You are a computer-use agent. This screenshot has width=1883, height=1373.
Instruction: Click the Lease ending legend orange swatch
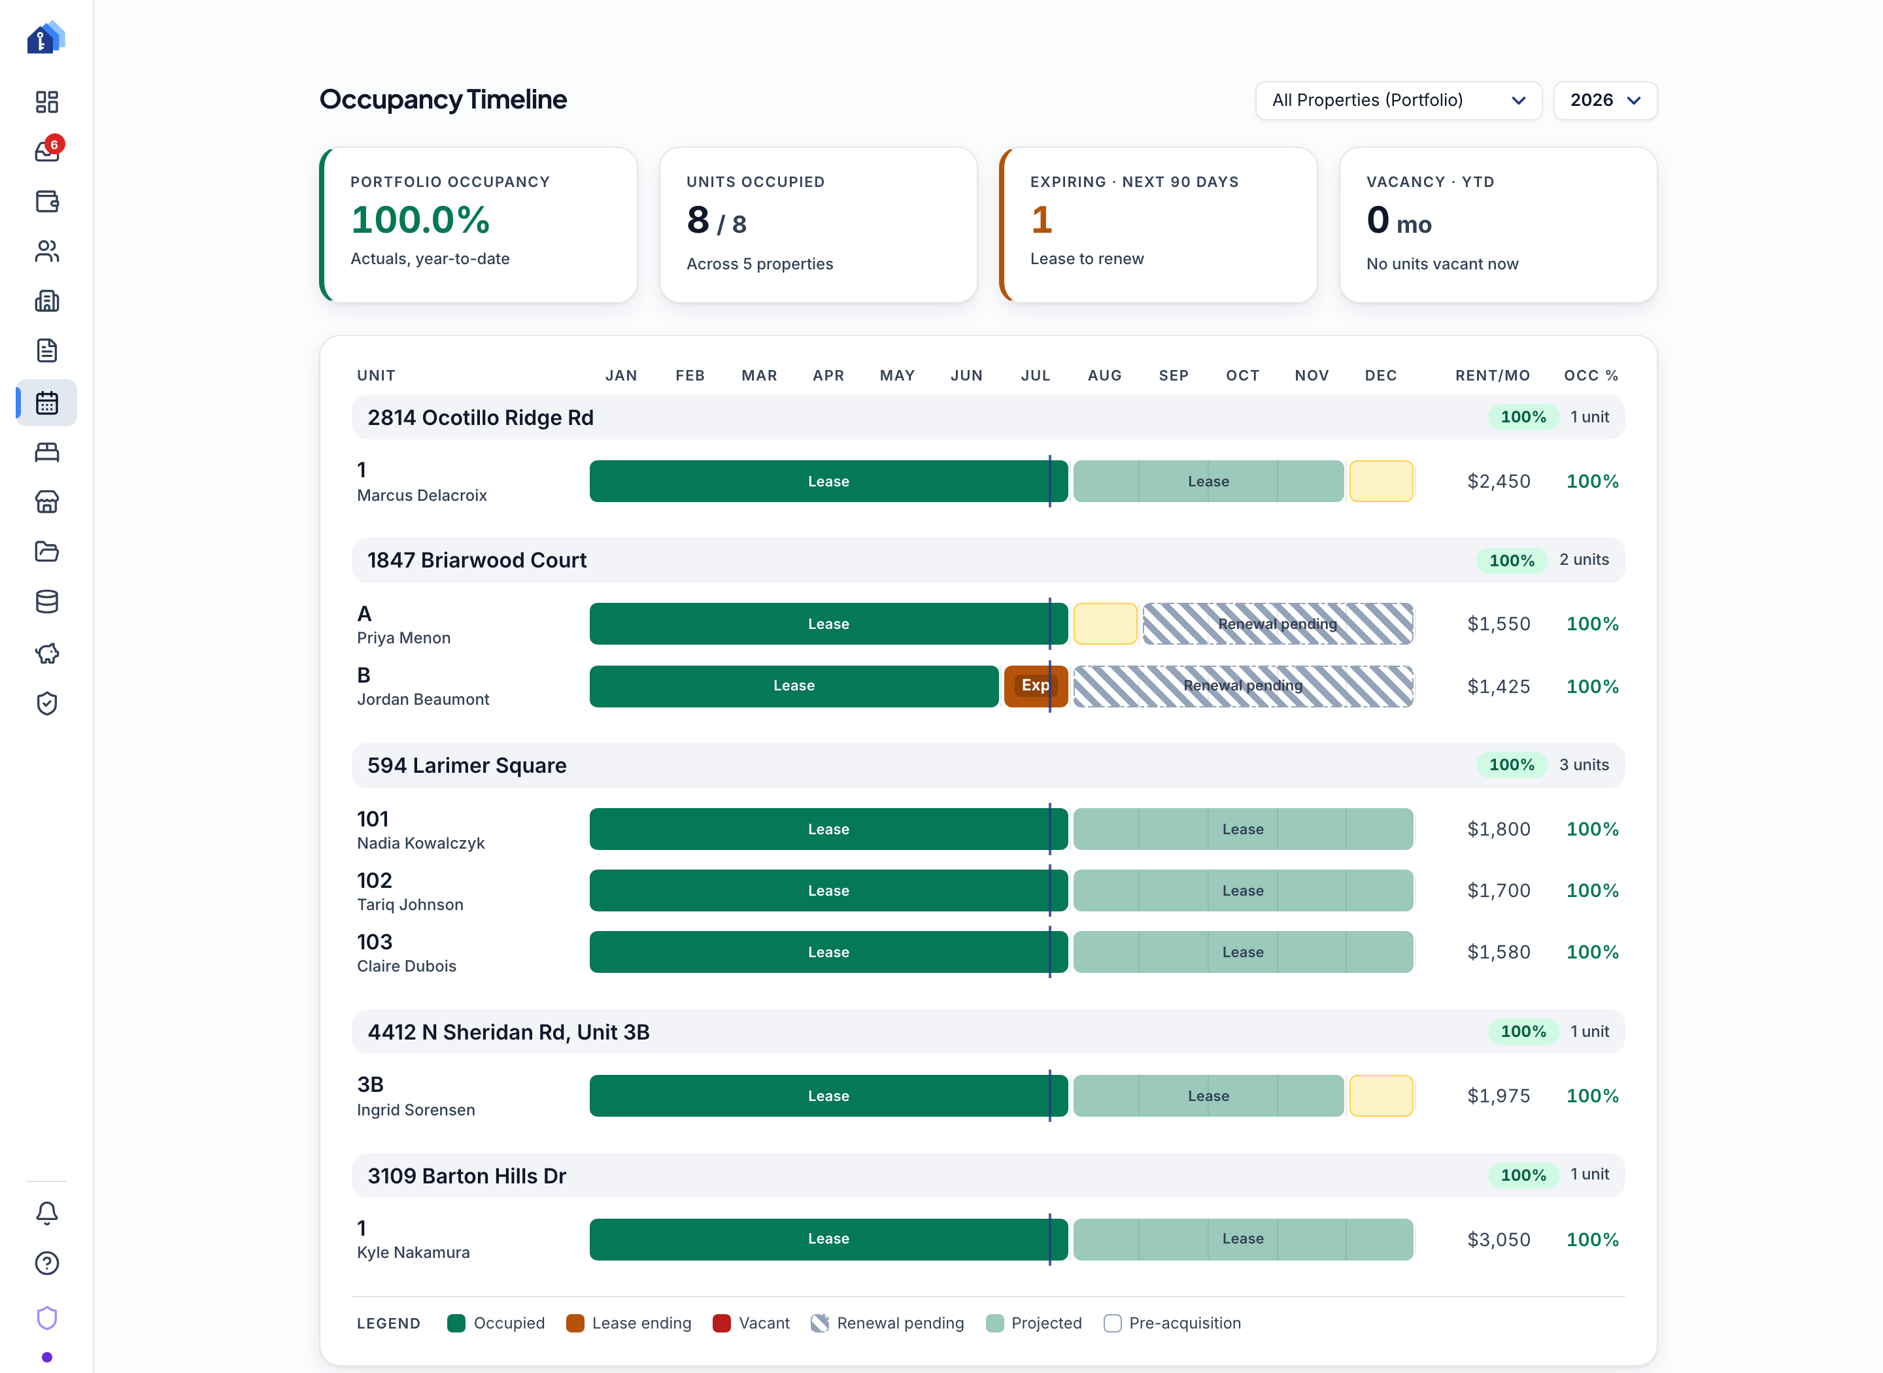click(x=575, y=1324)
